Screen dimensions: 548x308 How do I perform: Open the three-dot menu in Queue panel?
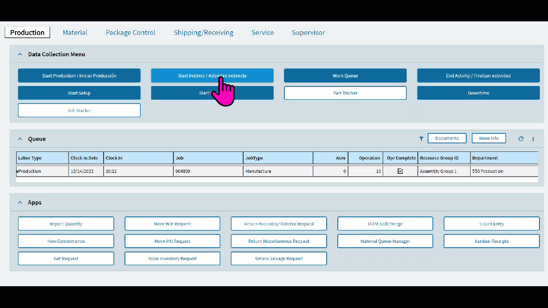pos(533,139)
